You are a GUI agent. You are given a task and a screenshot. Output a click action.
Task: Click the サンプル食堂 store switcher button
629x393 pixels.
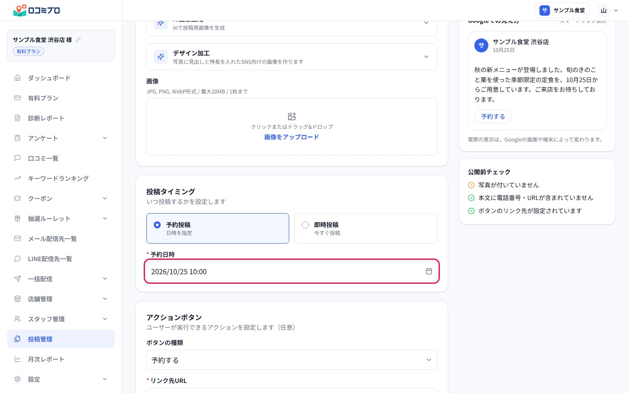pos(562,10)
